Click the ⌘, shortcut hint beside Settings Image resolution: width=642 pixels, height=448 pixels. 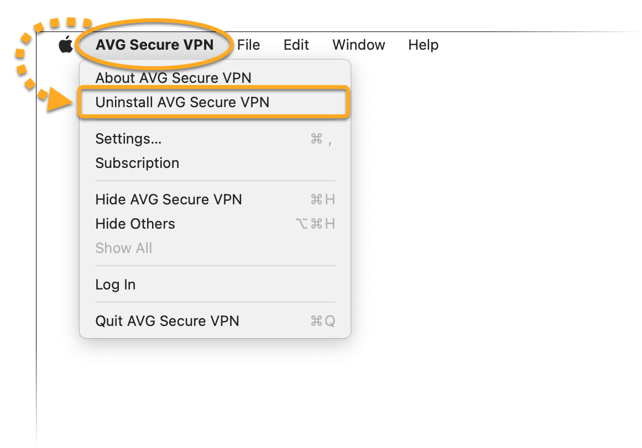tap(321, 139)
